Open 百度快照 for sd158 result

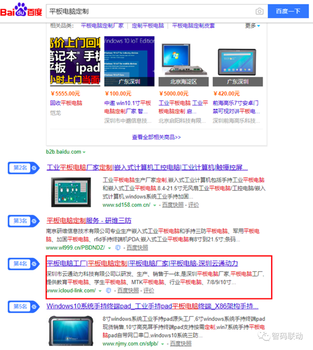173,205
